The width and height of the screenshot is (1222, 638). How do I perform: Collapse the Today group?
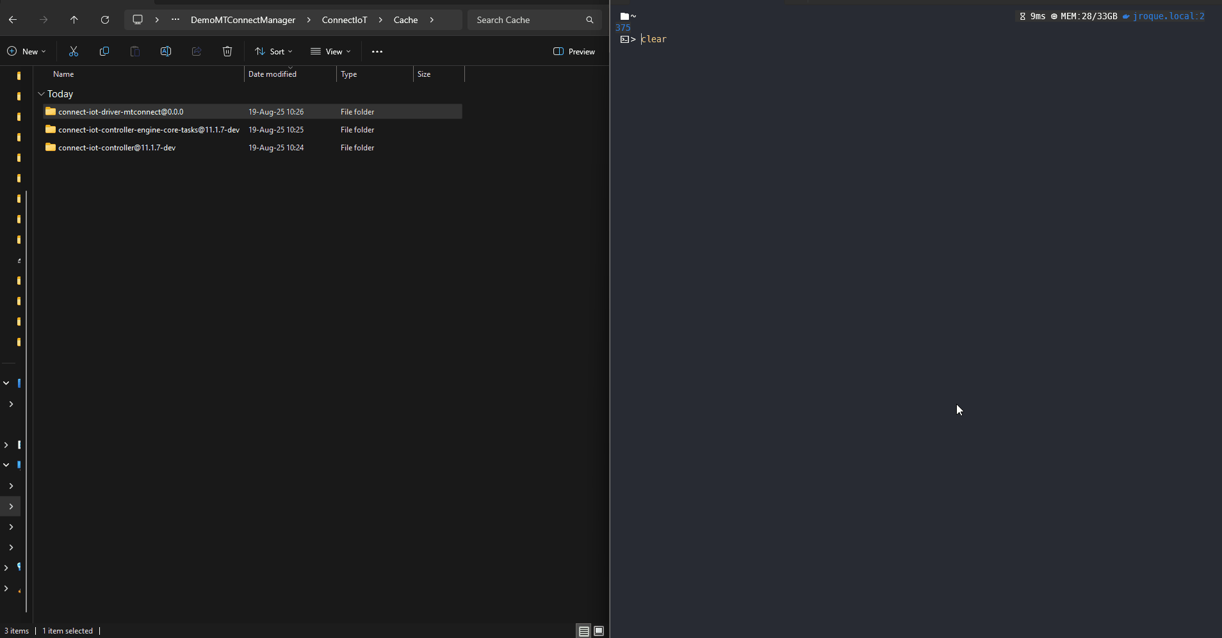pyautogui.click(x=41, y=94)
